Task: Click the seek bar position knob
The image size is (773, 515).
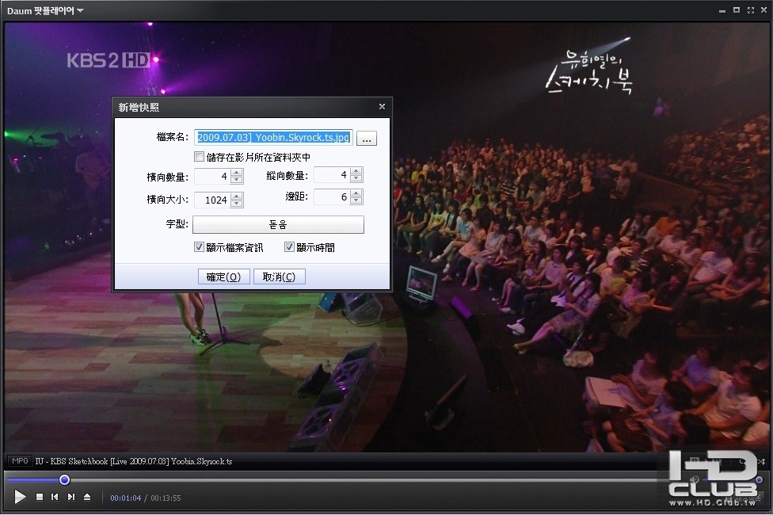Action: pos(65,479)
